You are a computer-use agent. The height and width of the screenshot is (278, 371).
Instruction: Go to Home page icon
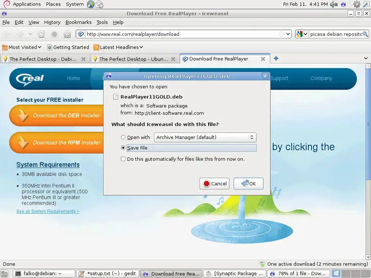point(67,34)
